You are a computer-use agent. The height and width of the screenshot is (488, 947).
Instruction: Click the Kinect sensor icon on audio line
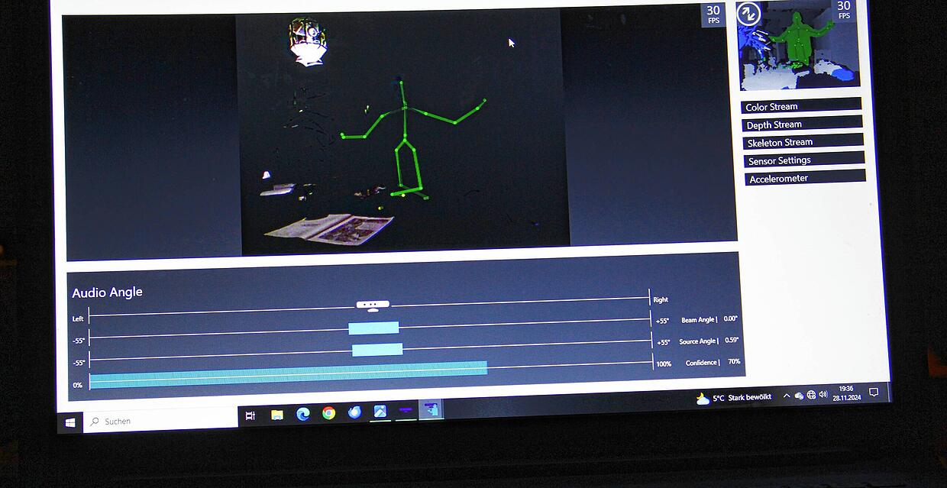coord(373,305)
